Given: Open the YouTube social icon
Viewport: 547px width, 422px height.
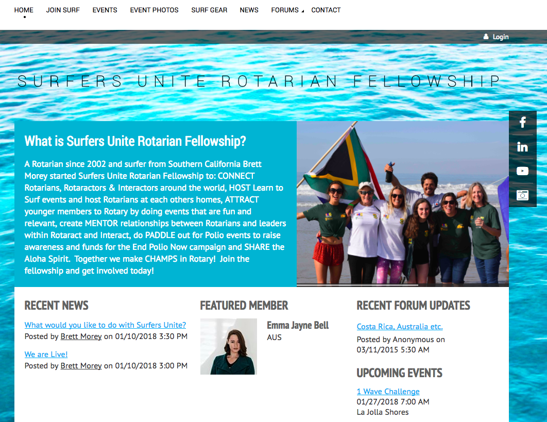Looking at the screenshot, I should point(522,171).
